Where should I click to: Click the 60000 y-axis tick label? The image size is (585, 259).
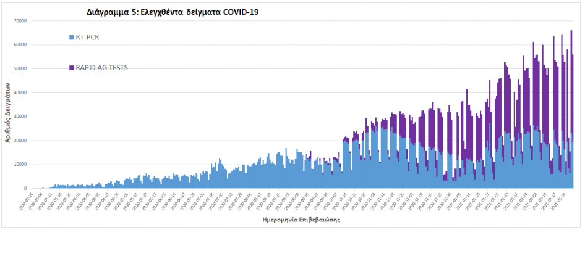20,45
